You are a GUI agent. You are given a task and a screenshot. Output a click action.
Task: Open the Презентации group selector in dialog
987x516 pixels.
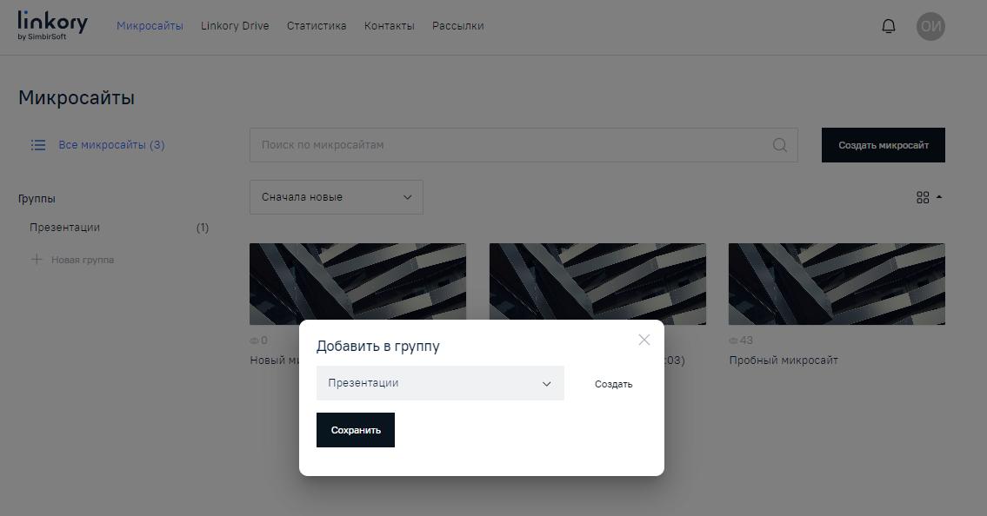[x=439, y=383]
